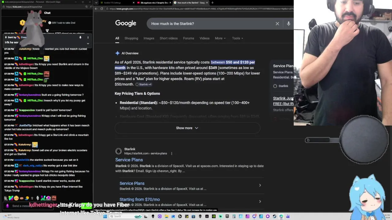Click dark_wig_natty username in chat
Viewport: 392px width, 220px height.
coord(33,166)
